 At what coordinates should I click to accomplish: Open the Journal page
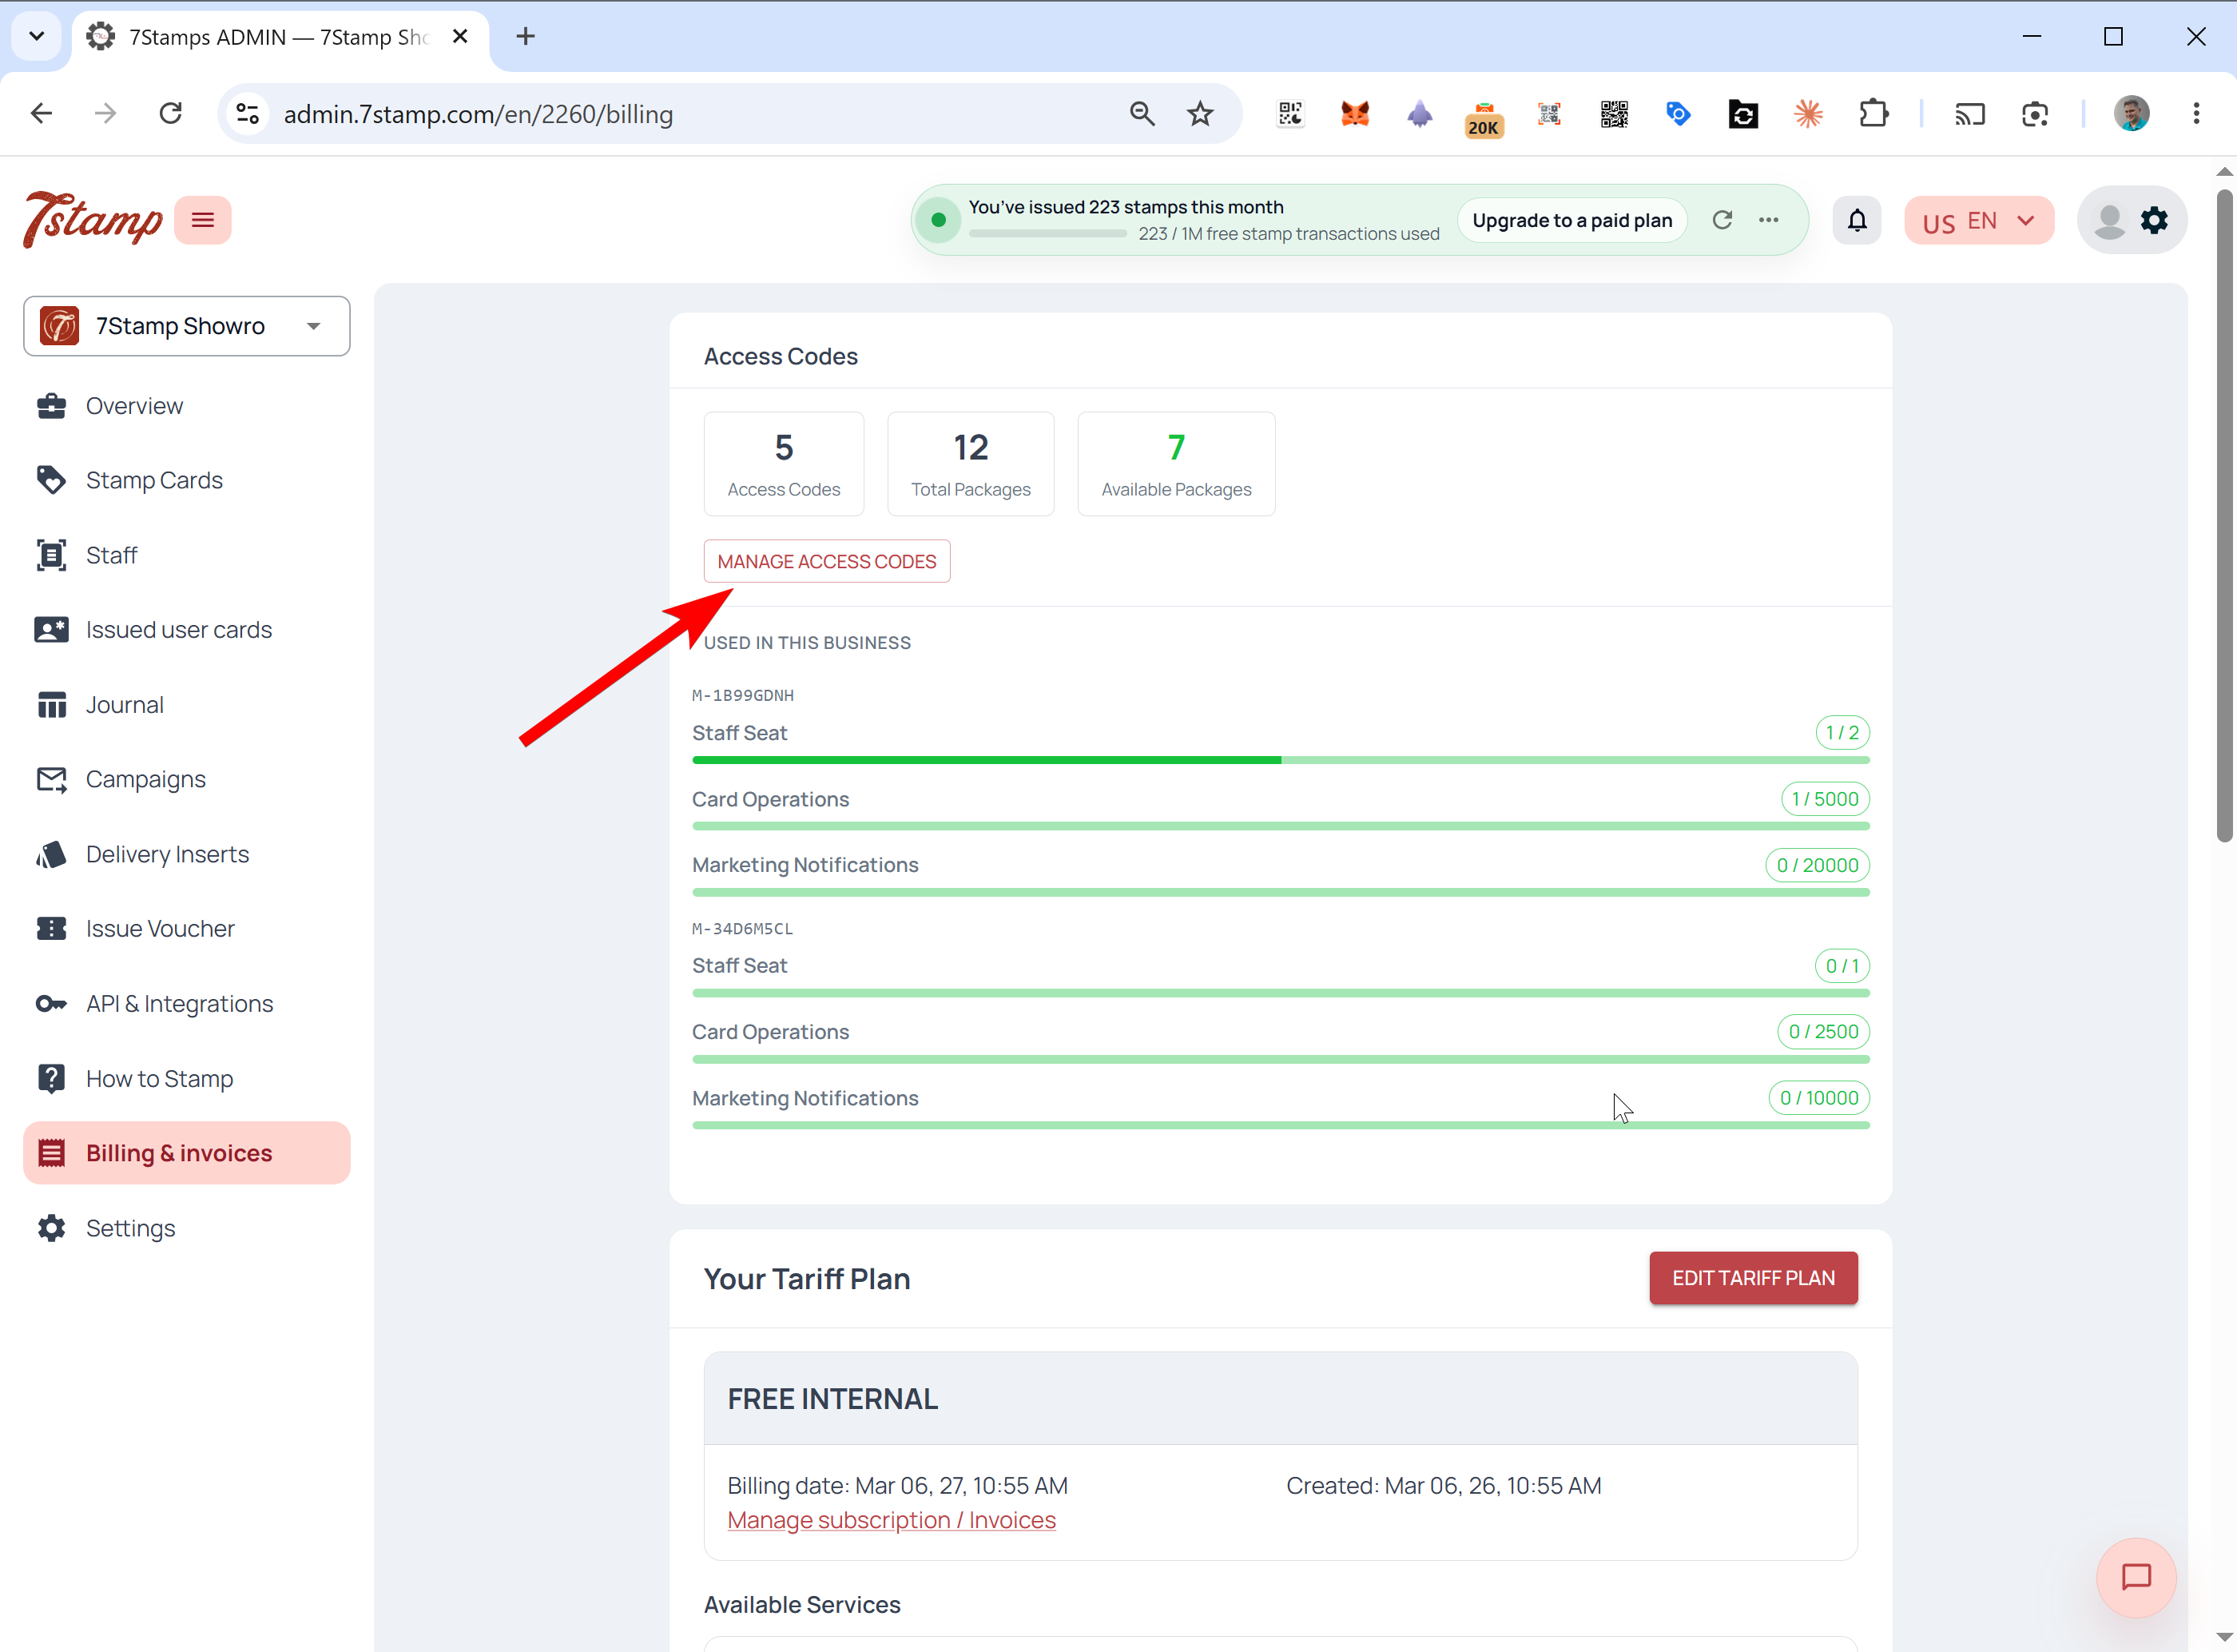point(187,705)
